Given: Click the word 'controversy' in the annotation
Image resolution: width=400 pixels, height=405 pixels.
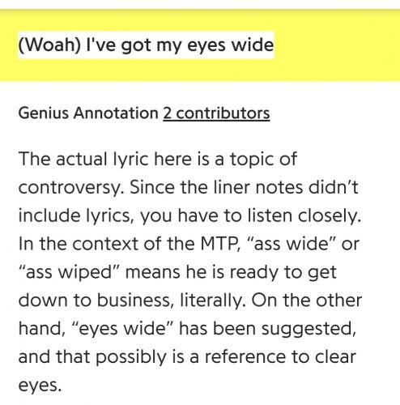Looking at the screenshot, I should tap(70, 188).
